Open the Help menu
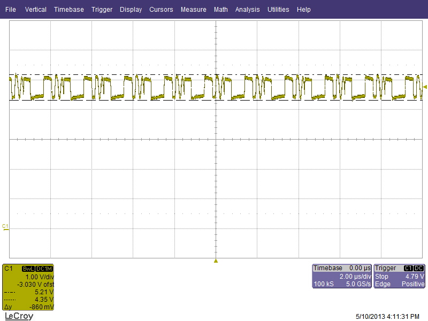Image resolution: width=428 pixels, height=321 pixels. click(x=304, y=10)
